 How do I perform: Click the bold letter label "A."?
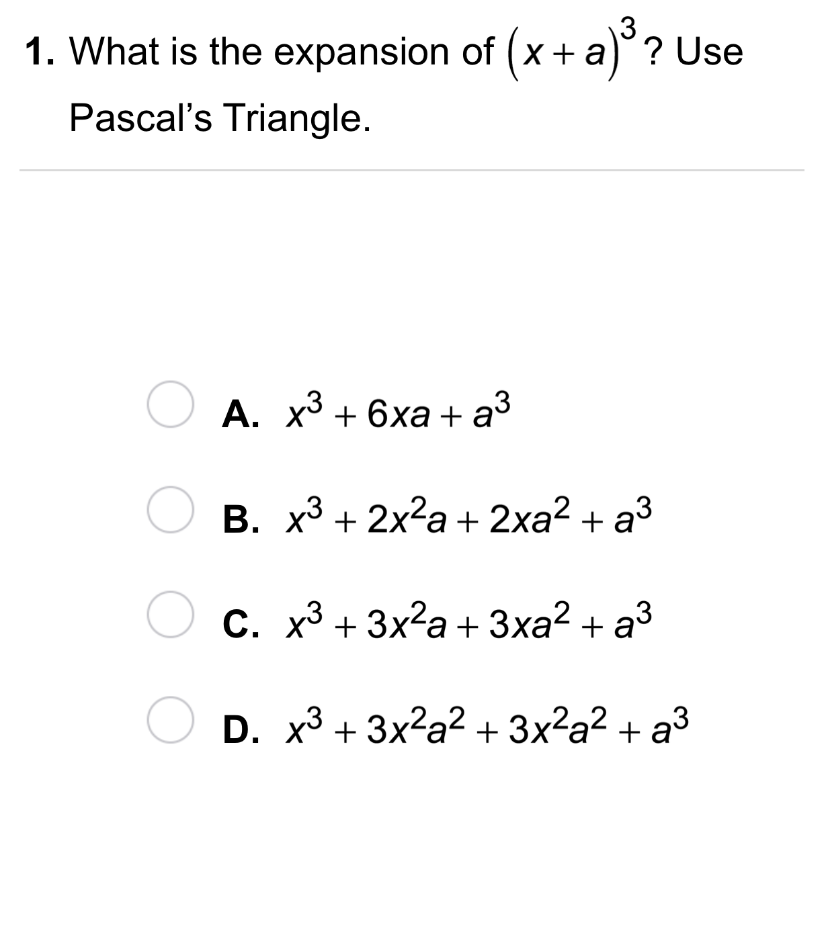click(x=241, y=414)
